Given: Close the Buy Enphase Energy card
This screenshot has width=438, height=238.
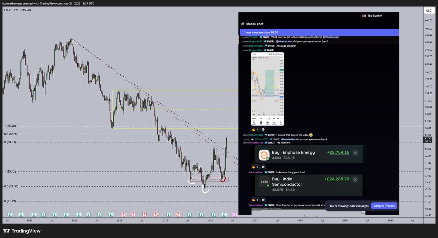Looking at the screenshot, I should point(355,153).
